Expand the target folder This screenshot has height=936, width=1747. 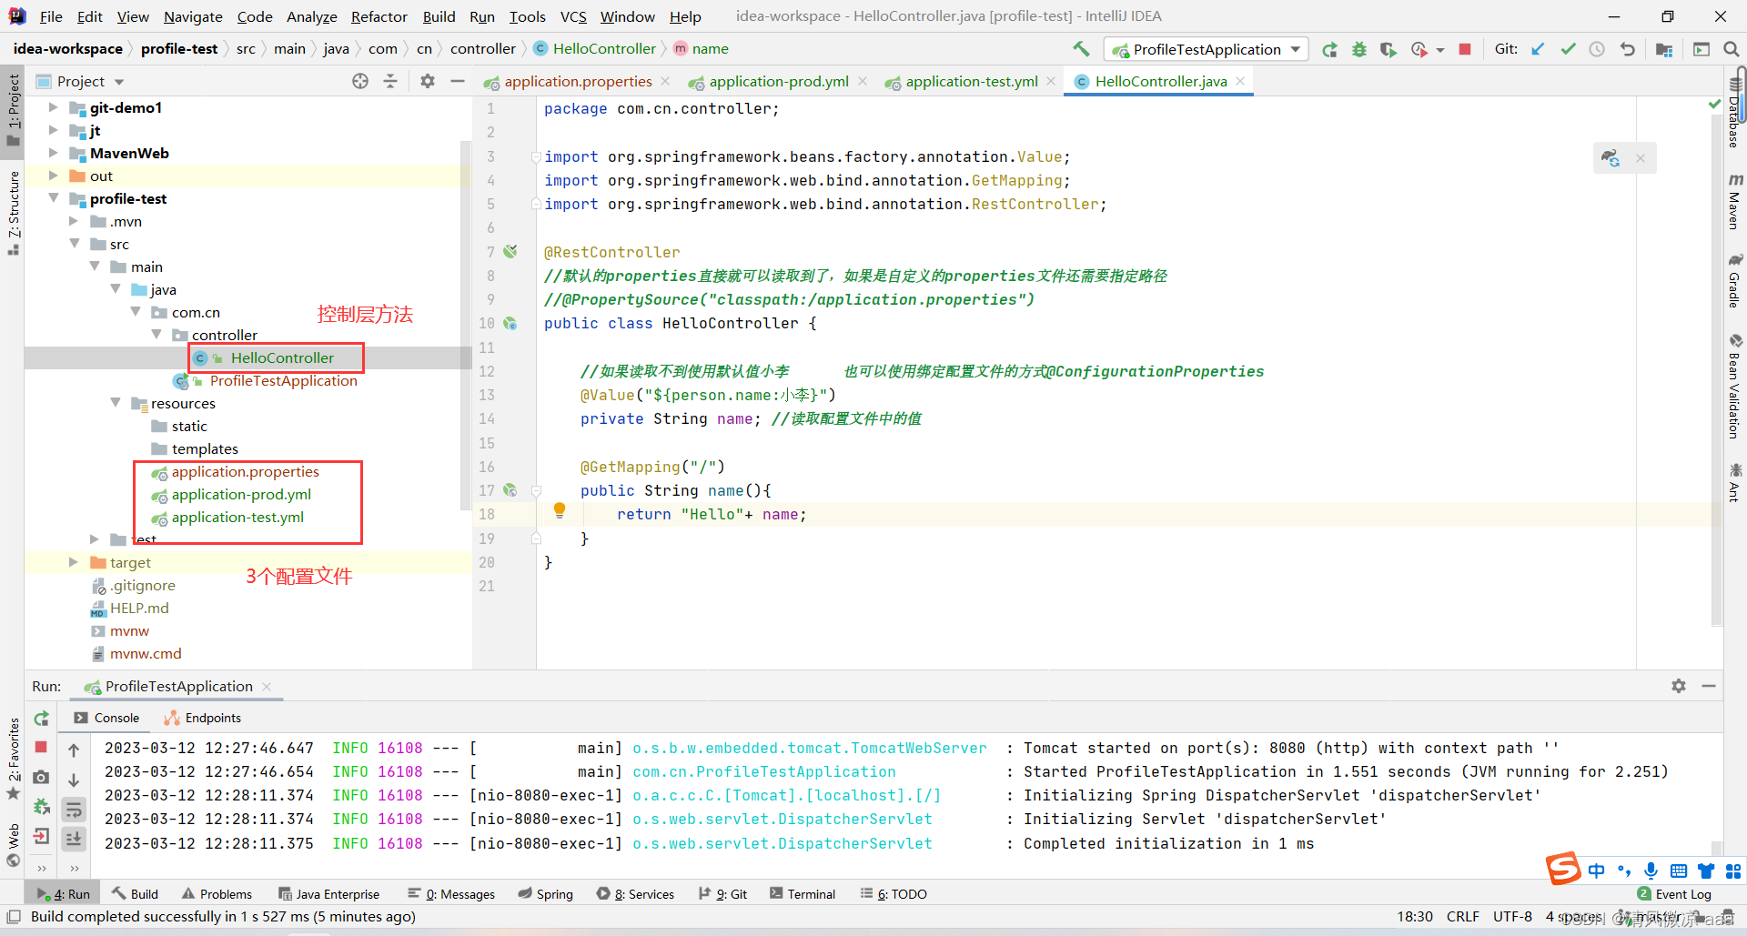74,562
